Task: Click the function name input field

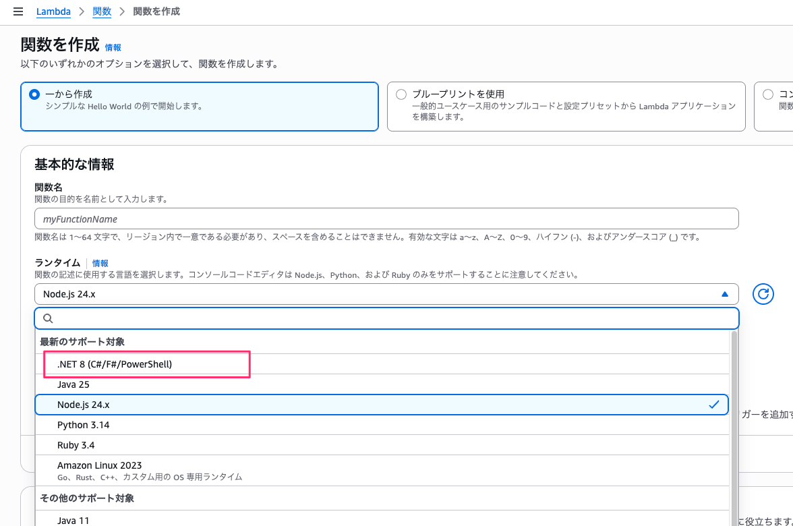Action: [x=386, y=219]
